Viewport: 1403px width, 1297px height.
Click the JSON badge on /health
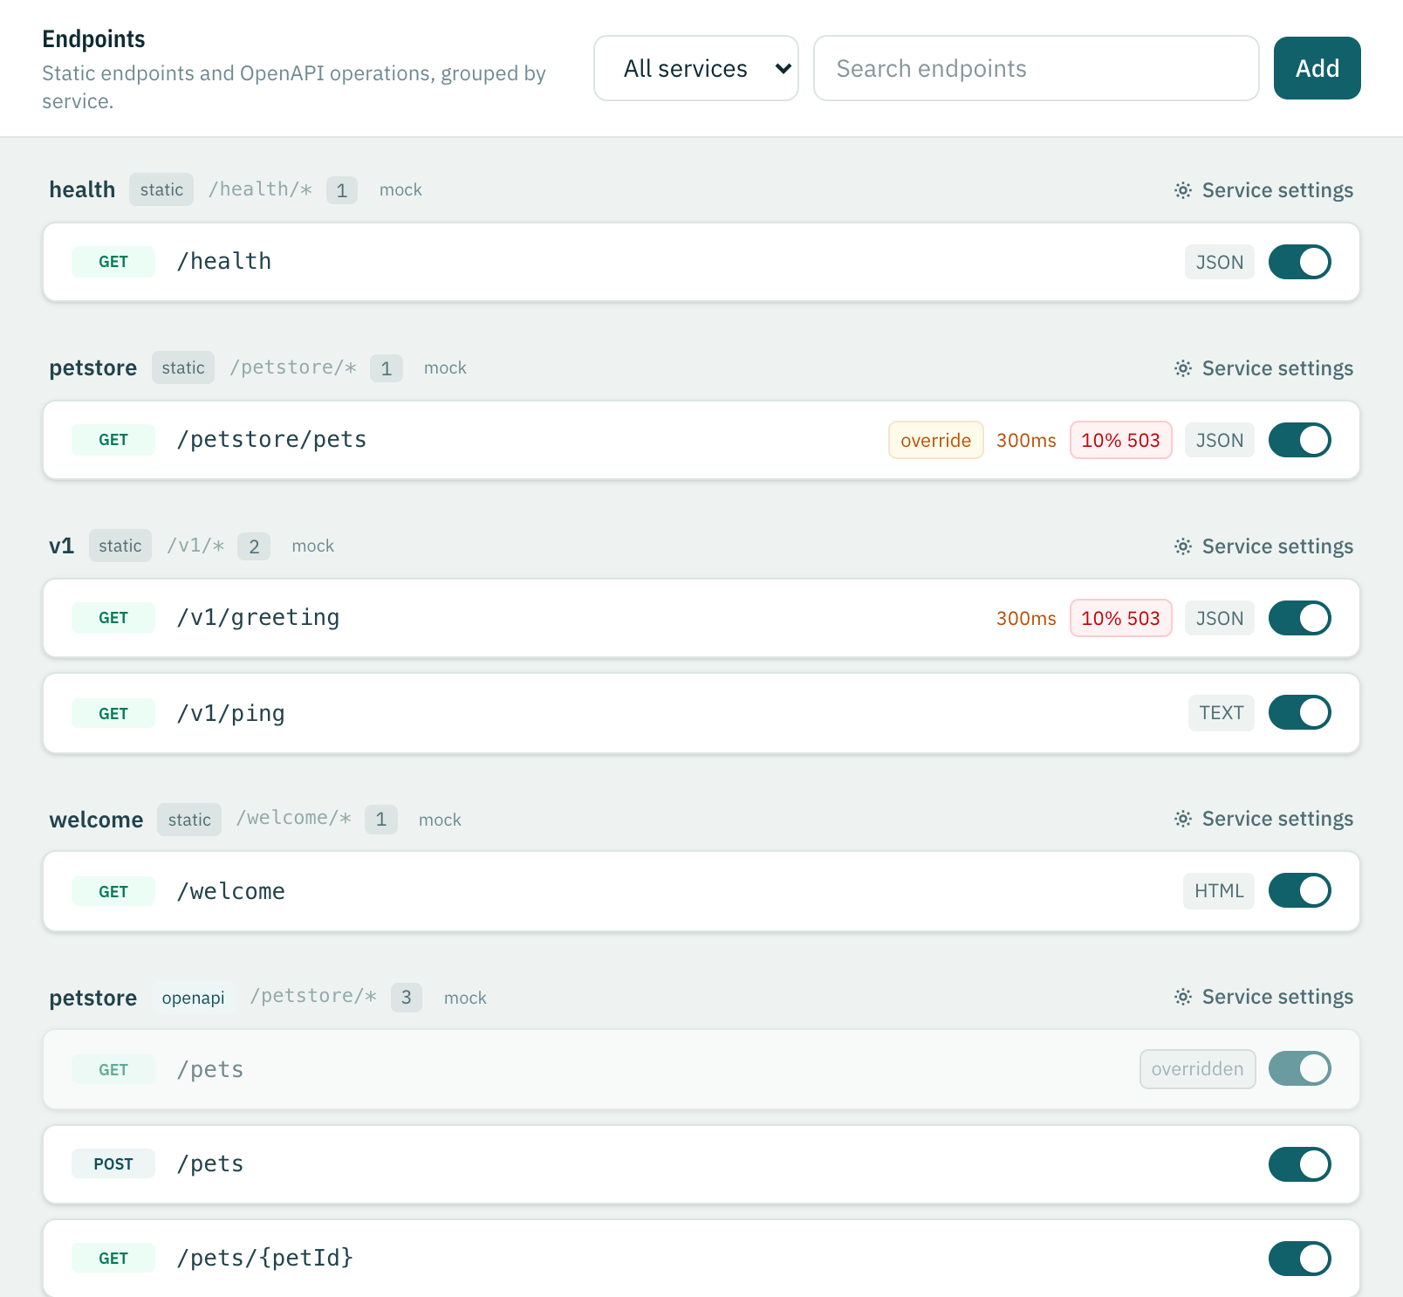[x=1219, y=262]
